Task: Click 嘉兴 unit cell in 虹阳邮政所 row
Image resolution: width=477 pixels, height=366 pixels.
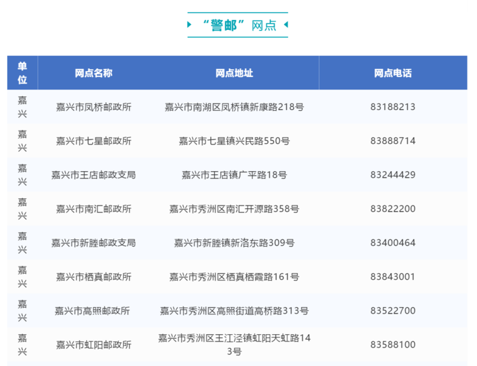Action: [22, 345]
